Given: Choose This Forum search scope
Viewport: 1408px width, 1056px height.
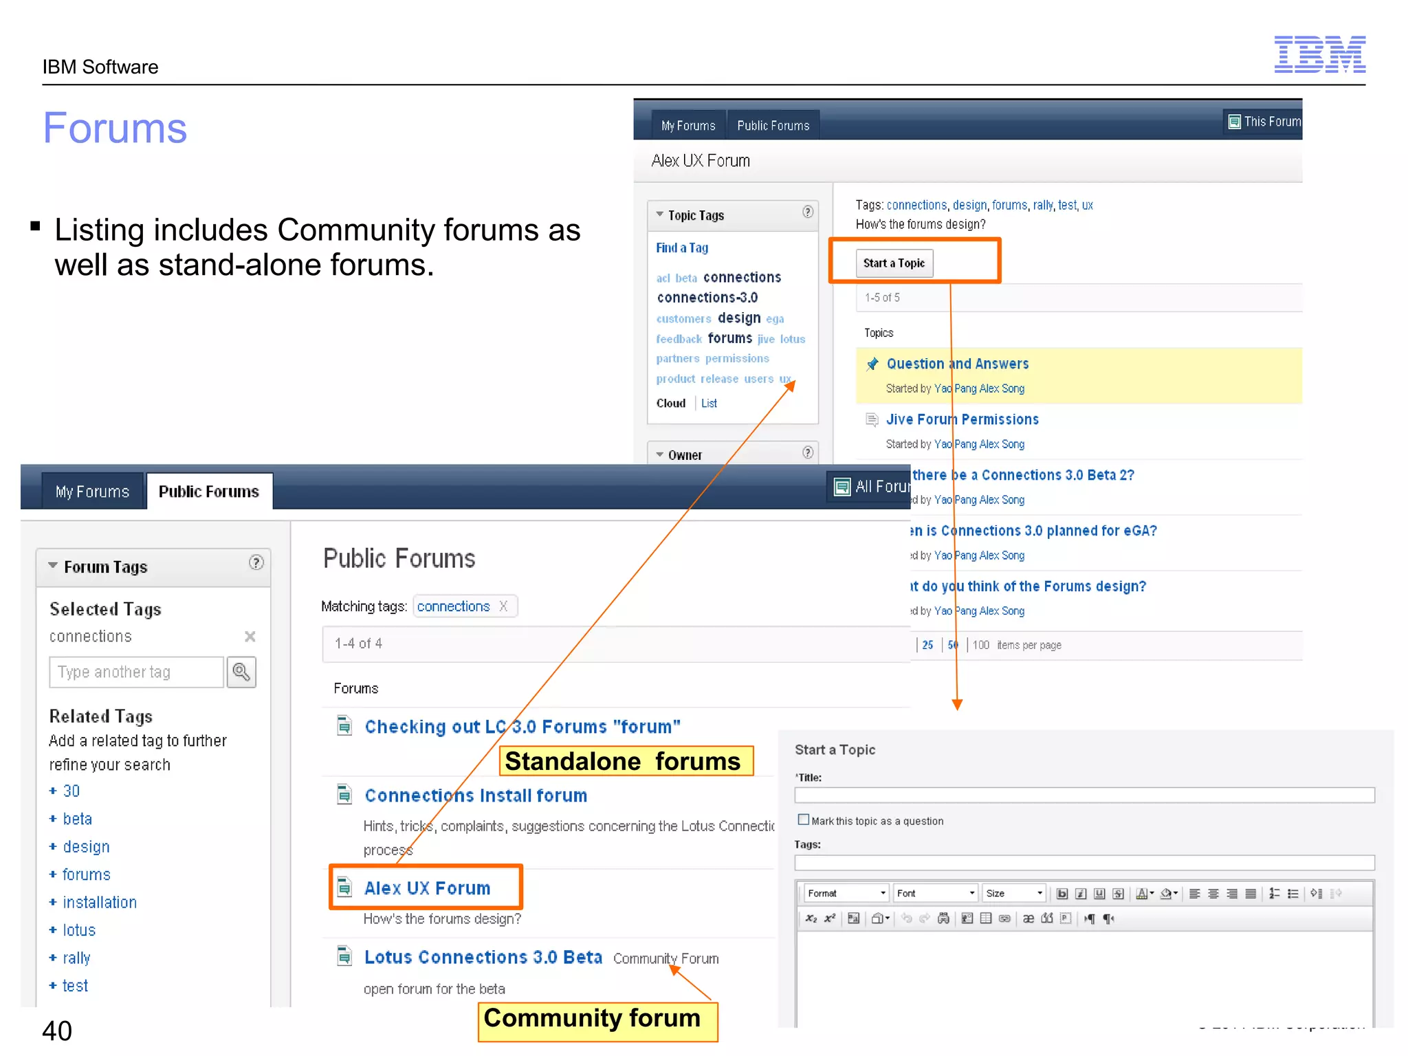Looking at the screenshot, I should pyautogui.click(x=1264, y=122).
